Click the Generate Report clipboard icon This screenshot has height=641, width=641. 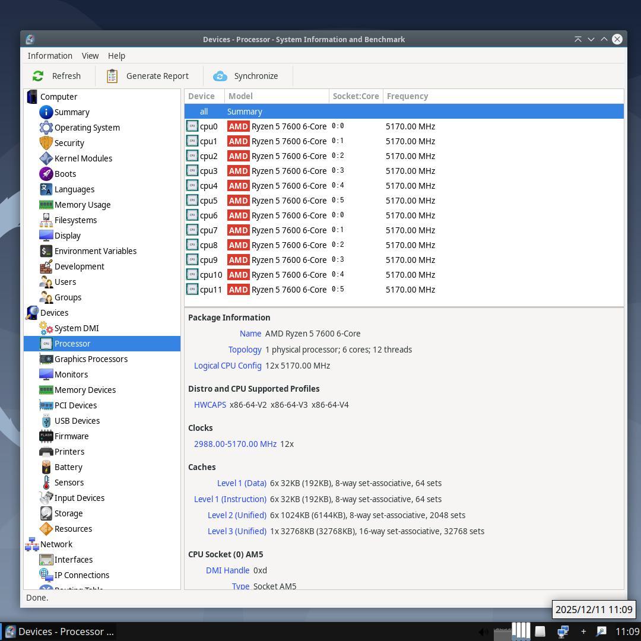click(112, 76)
